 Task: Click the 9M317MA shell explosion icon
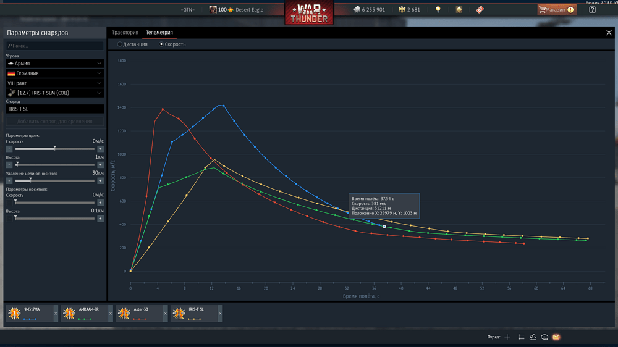[15, 314]
